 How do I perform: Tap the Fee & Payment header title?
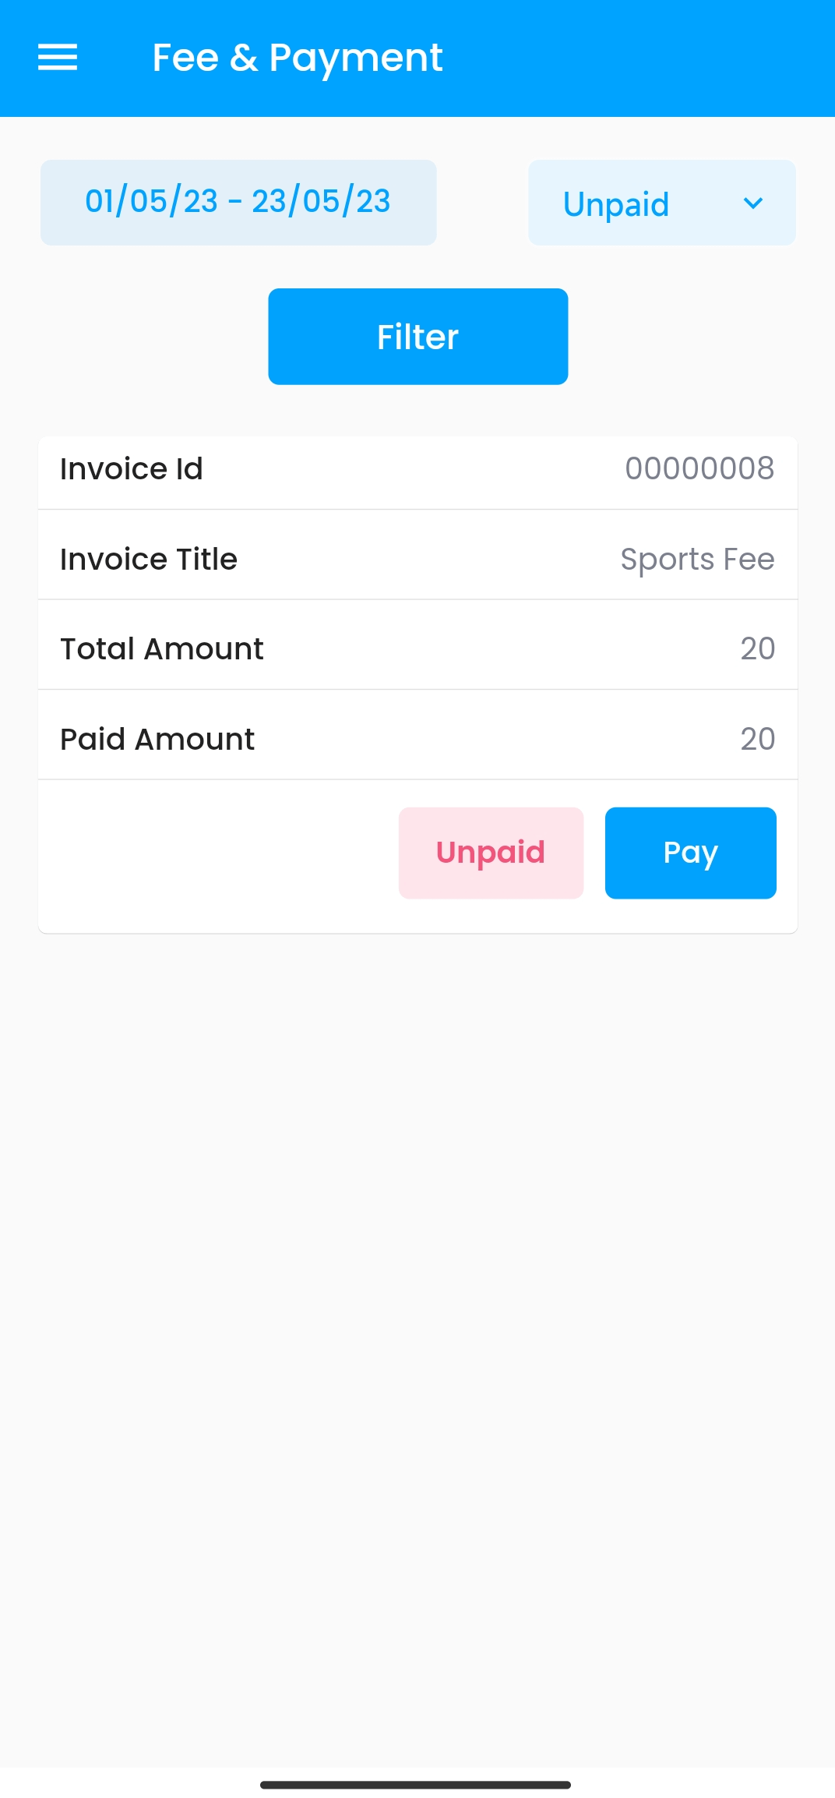[297, 58]
